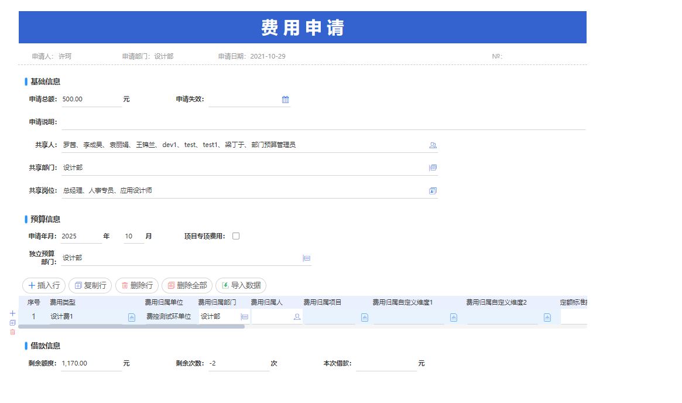682x403 pixels.
Task: Click the 申请日期 value 2021-10-29
Action: [x=268, y=57]
